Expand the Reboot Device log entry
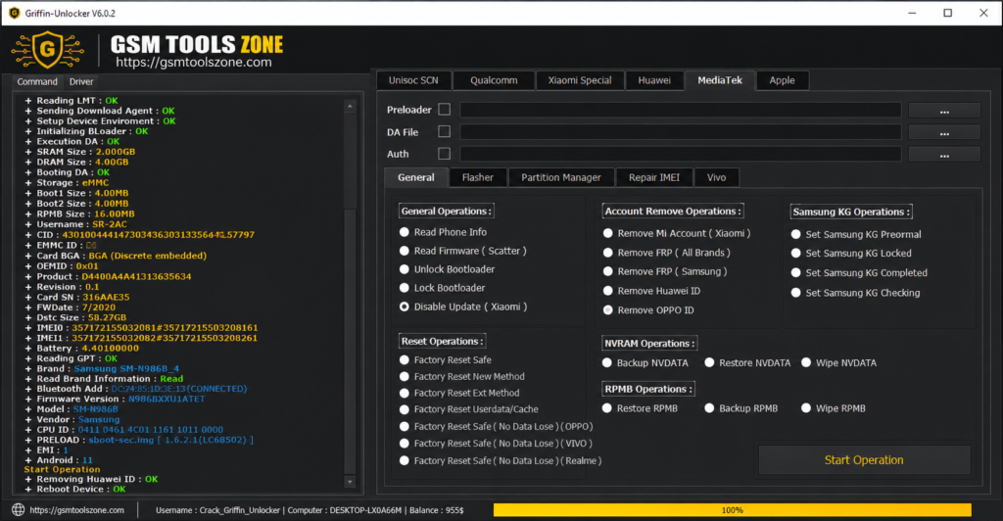Screen dimensions: 1003x521 (28, 489)
